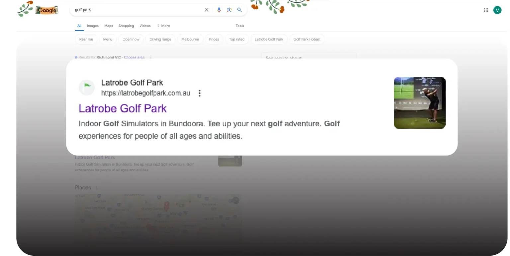Select the Shopping tab
The width and height of the screenshot is (510, 256).
click(126, 26)
